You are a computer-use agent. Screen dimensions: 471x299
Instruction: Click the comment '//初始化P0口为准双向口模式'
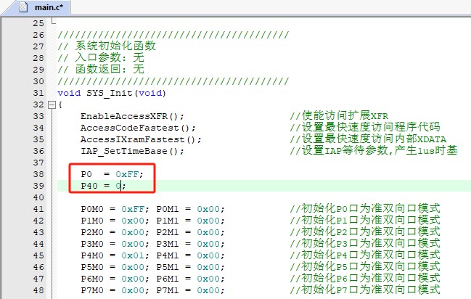tap(365, 208)
